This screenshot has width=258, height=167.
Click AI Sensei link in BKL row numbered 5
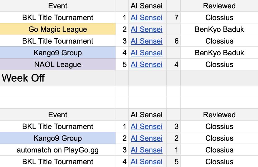146,162
